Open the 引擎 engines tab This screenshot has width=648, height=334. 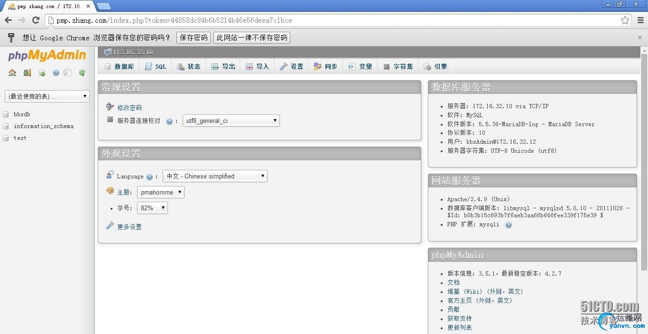(435, 66)
